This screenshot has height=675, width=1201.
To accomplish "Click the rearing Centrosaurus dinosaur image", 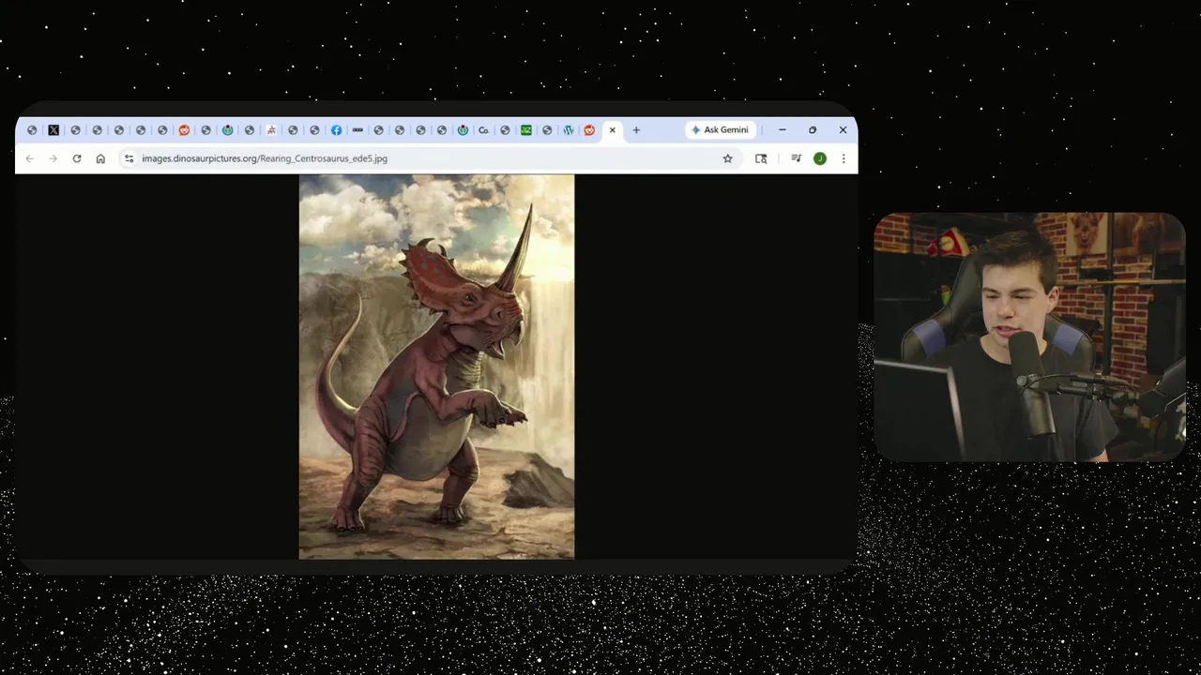I will [x=436, y=367].
